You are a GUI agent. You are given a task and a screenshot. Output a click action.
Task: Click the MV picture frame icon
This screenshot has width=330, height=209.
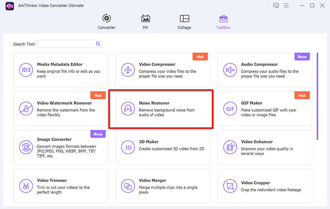click(x=146, y=19)
